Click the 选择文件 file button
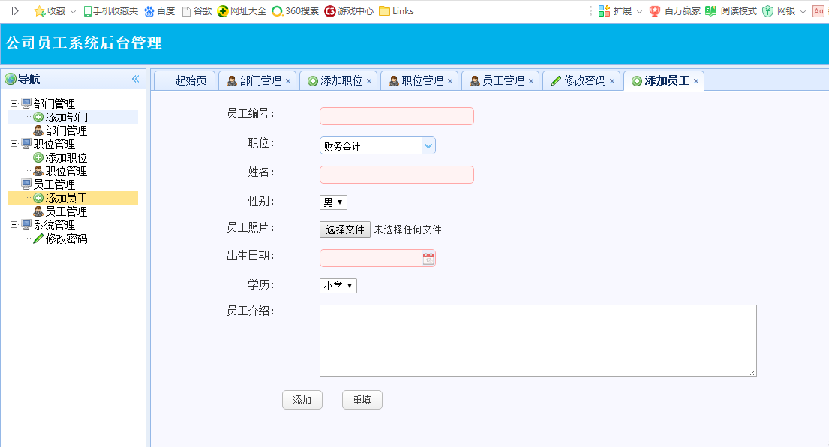 click(344, 229)
